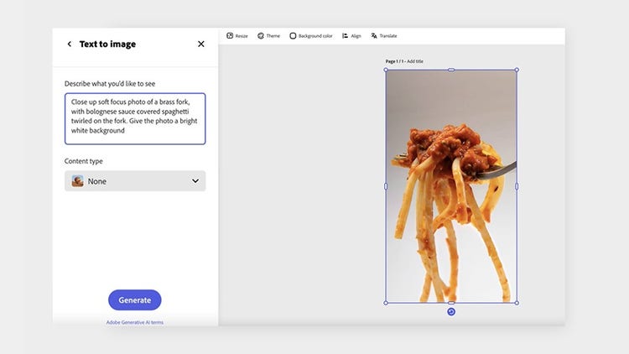Image resolution: width=629 pixels, height=354 pixels.
Task: Select the Resize tool in the toolbar
Action: click(237, 36)
